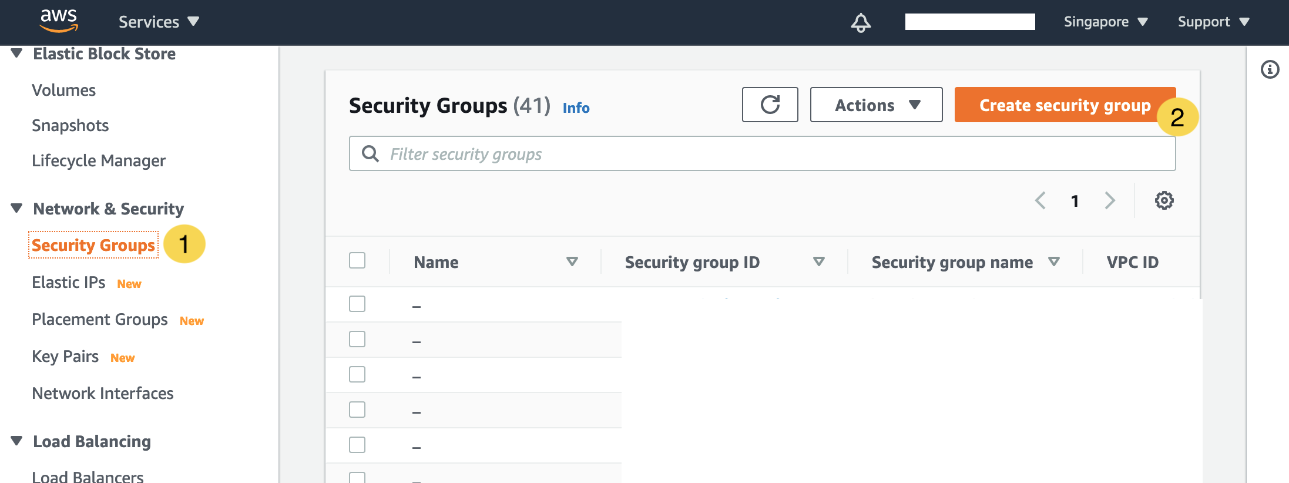Image resolution: width=1289 pixels, height=483 pixels.
Task: Check the first row checkbox
Action: coord(357,304)
